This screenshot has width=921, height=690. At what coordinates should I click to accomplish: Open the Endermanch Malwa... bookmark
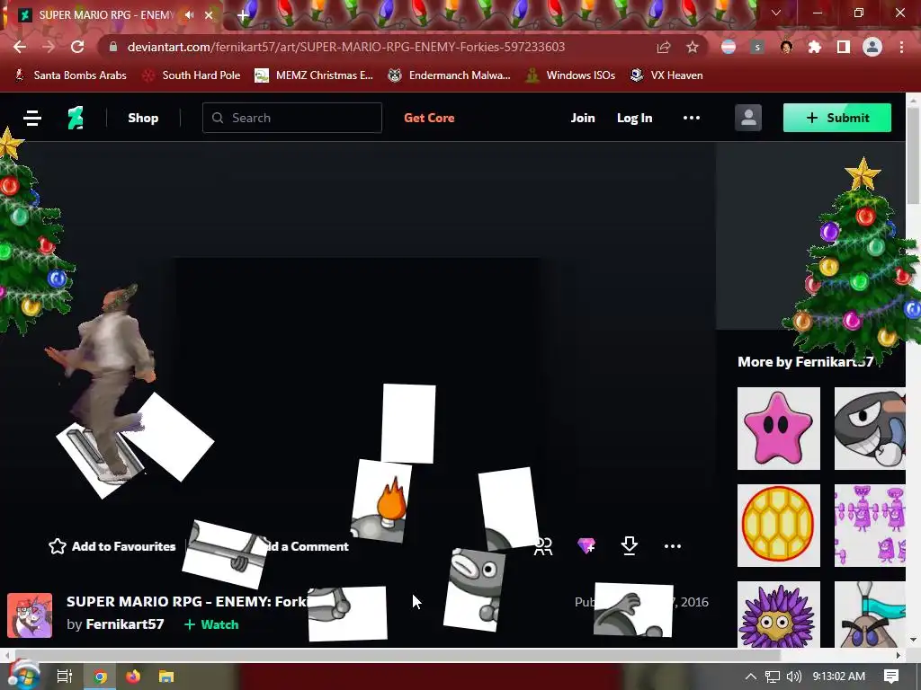[x=450, y=75]
